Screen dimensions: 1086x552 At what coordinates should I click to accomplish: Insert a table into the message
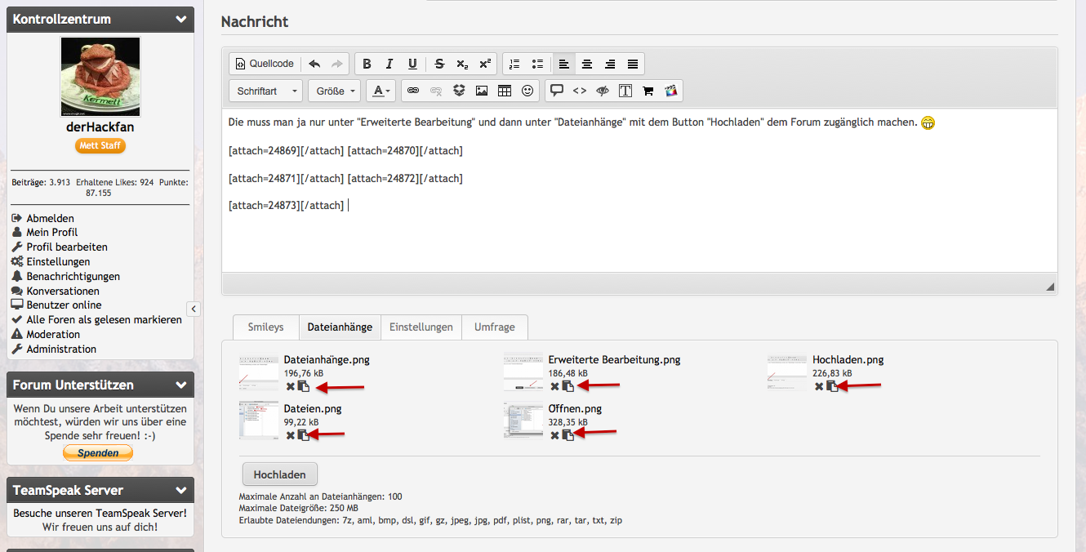[x=505, y=91]
